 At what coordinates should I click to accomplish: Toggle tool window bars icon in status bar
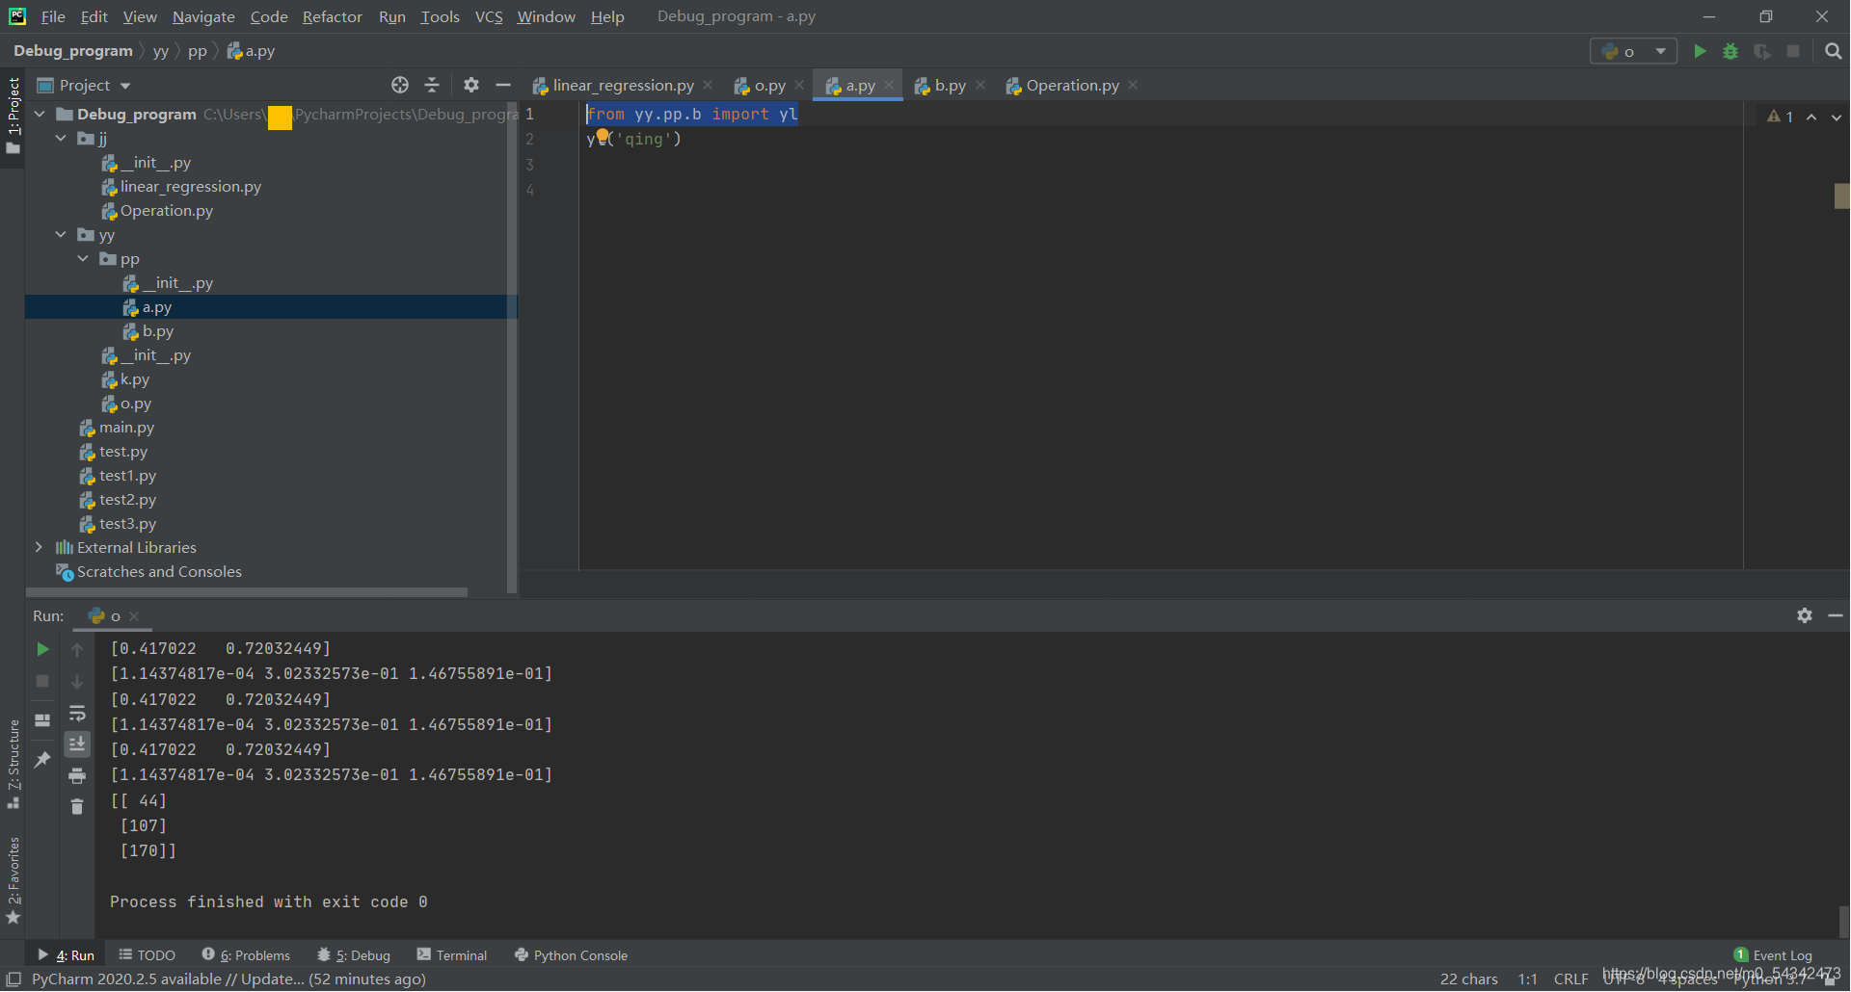pos(13,979)
